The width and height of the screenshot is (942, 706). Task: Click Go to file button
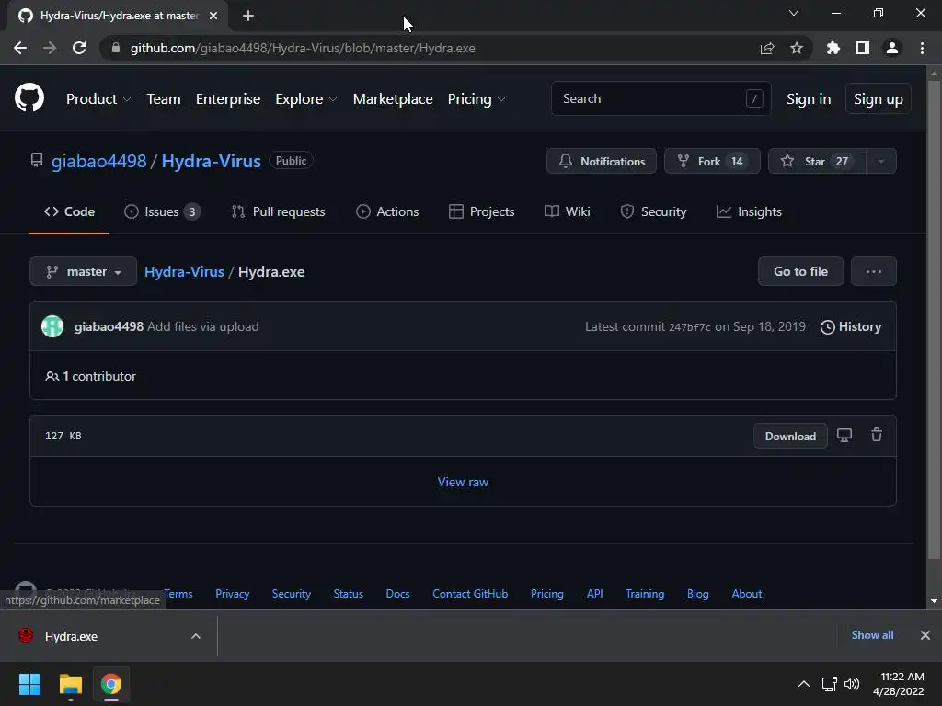tap(800, 271)
